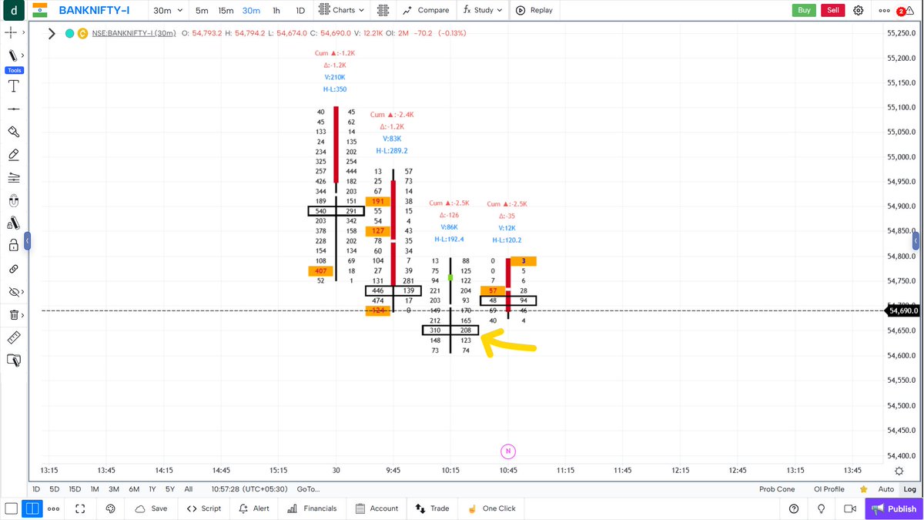
Task: Toggle Log price scale
Action: tap(910, 489)
